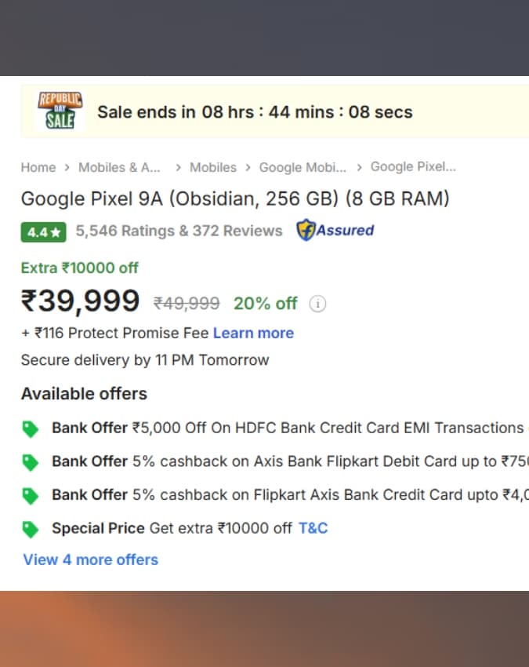Click the green 4.4 star rating badge
The width and height of the screenshot is (529, 667).
pos(43,232)
